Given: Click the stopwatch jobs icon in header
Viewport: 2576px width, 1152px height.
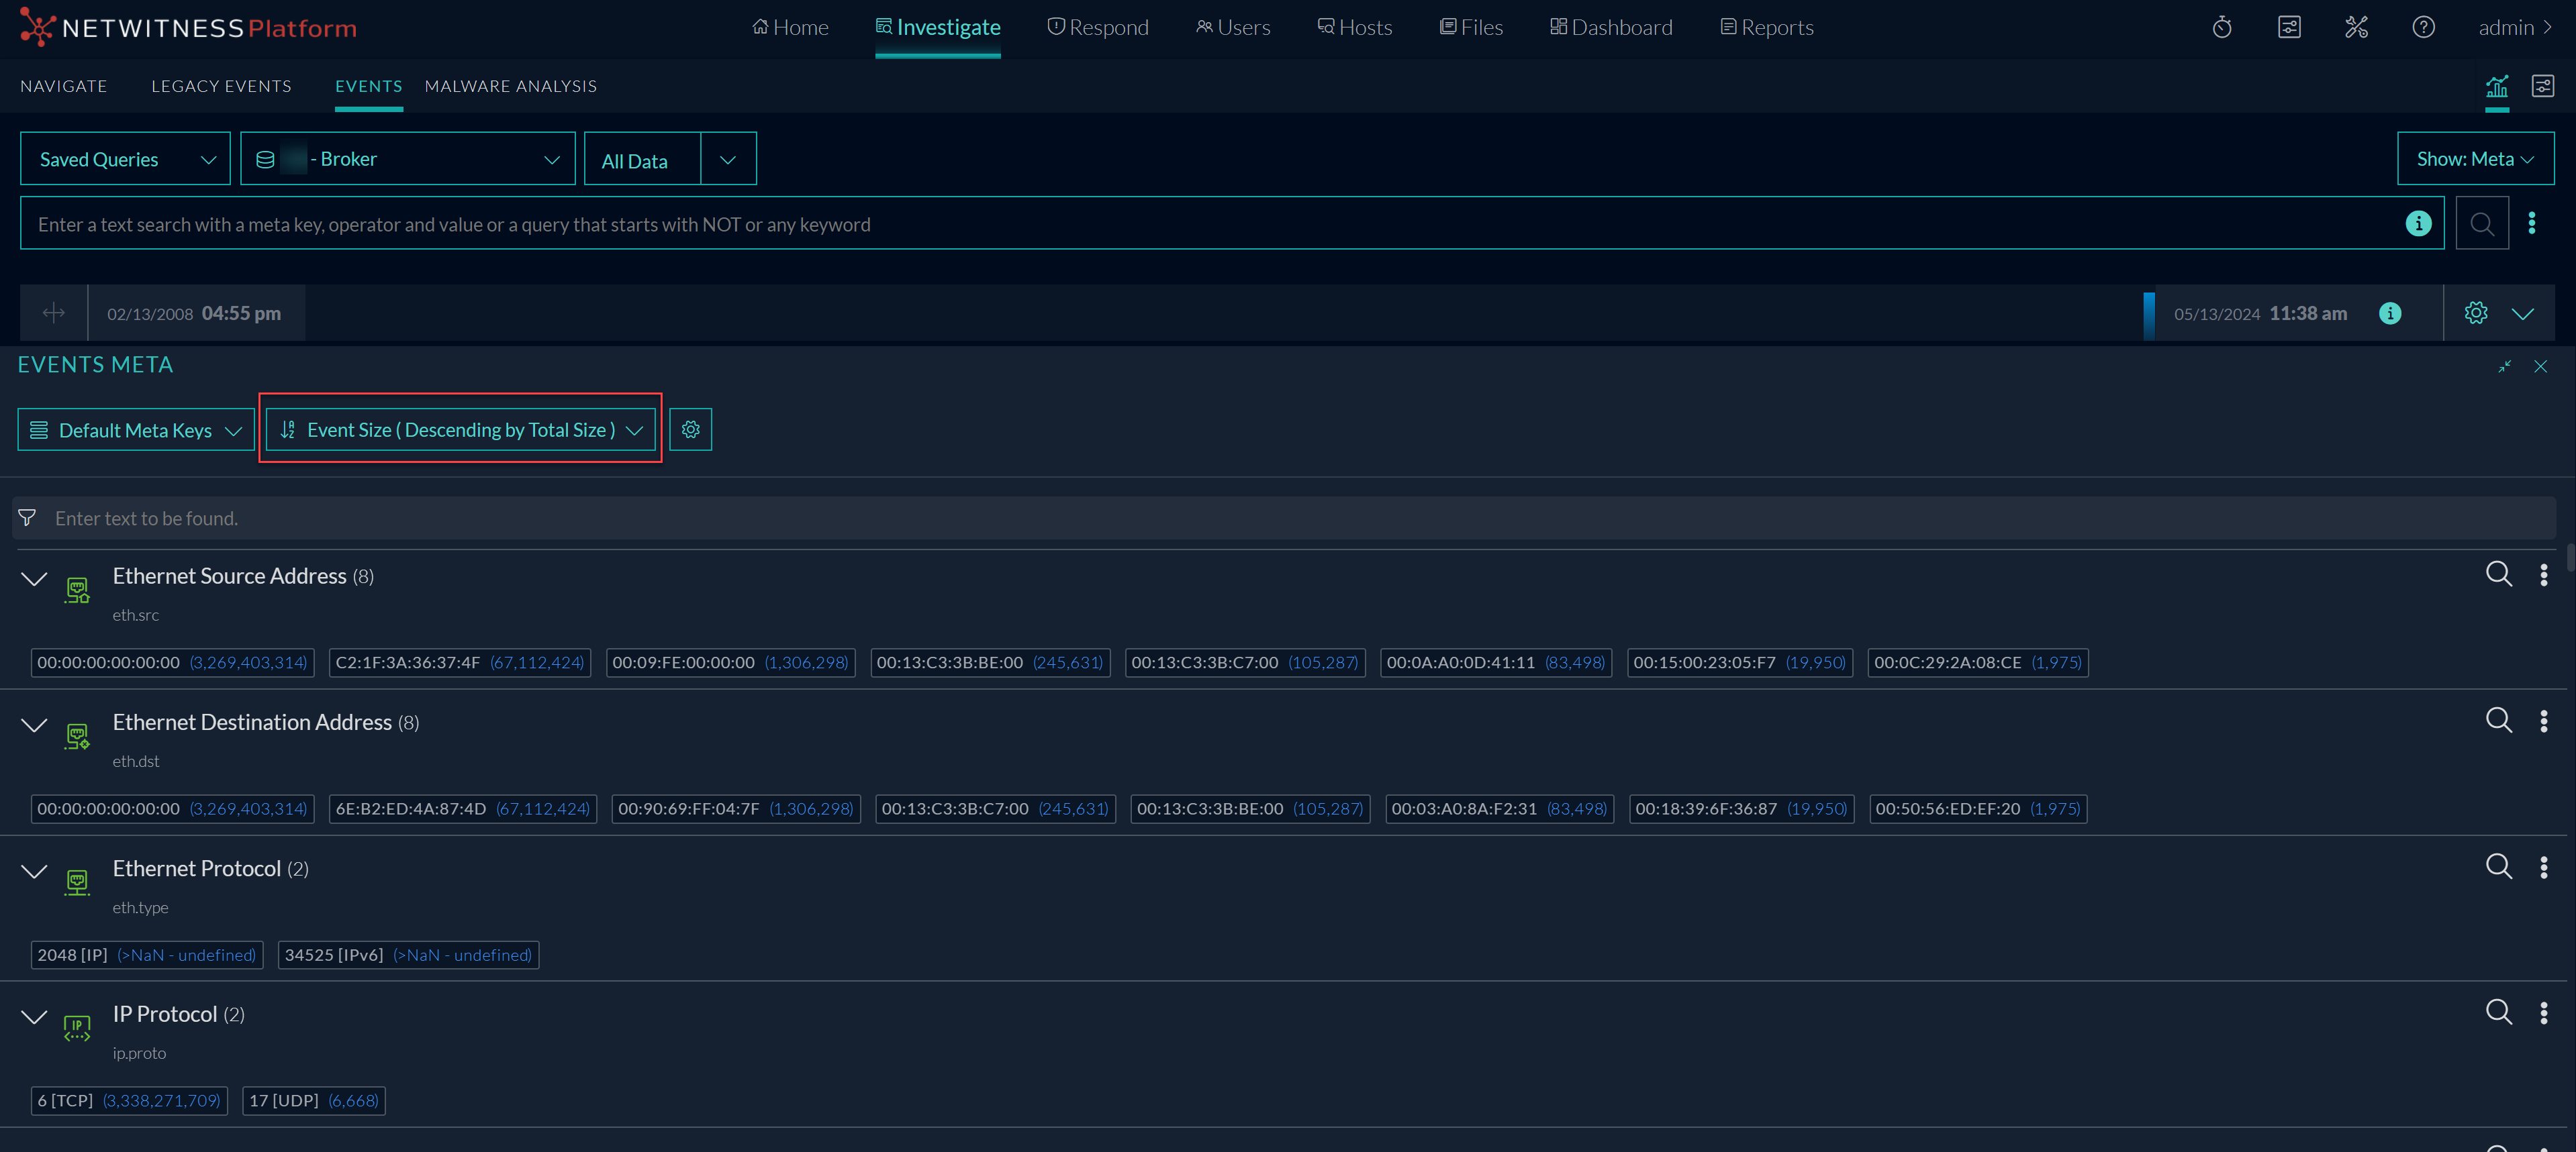Looking at the screenshot, I should click(x=2221, y=27).
